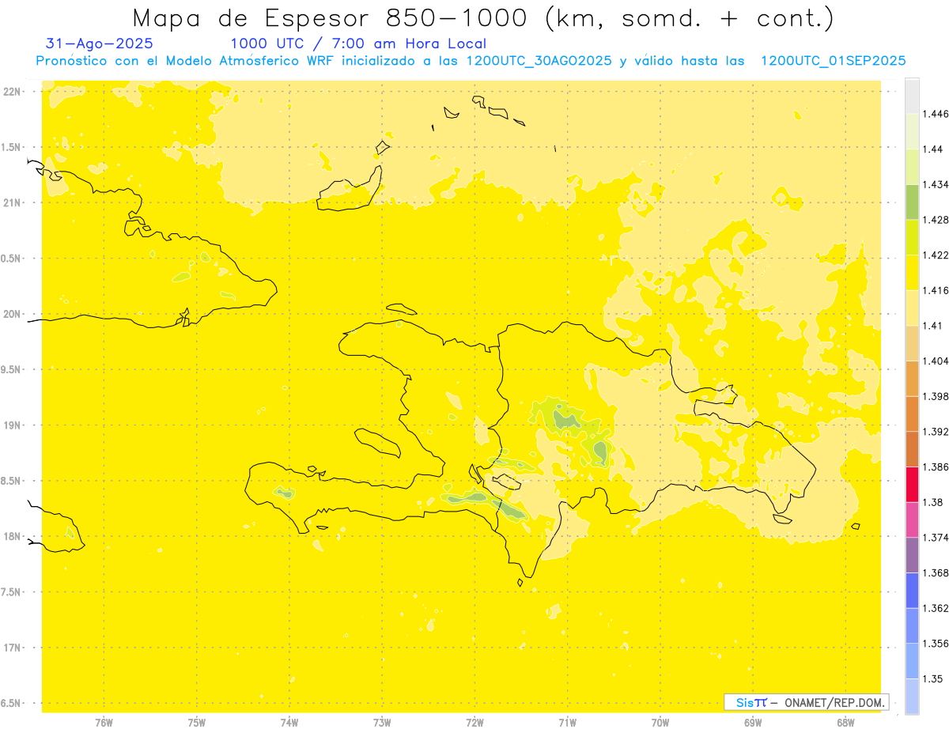
Task: Click the colorbar value '1.428'
Action: pyautogui.click(x=936, y=220)
